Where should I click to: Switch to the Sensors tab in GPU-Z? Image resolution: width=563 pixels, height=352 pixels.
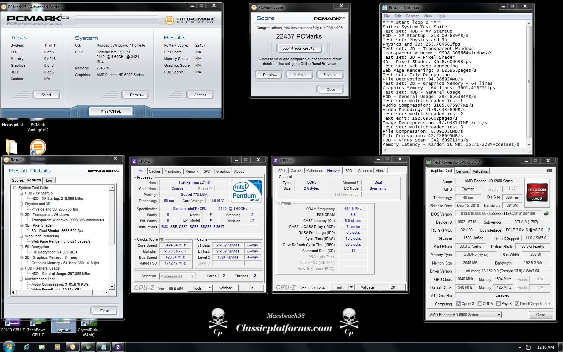click(x=462, y=171)
